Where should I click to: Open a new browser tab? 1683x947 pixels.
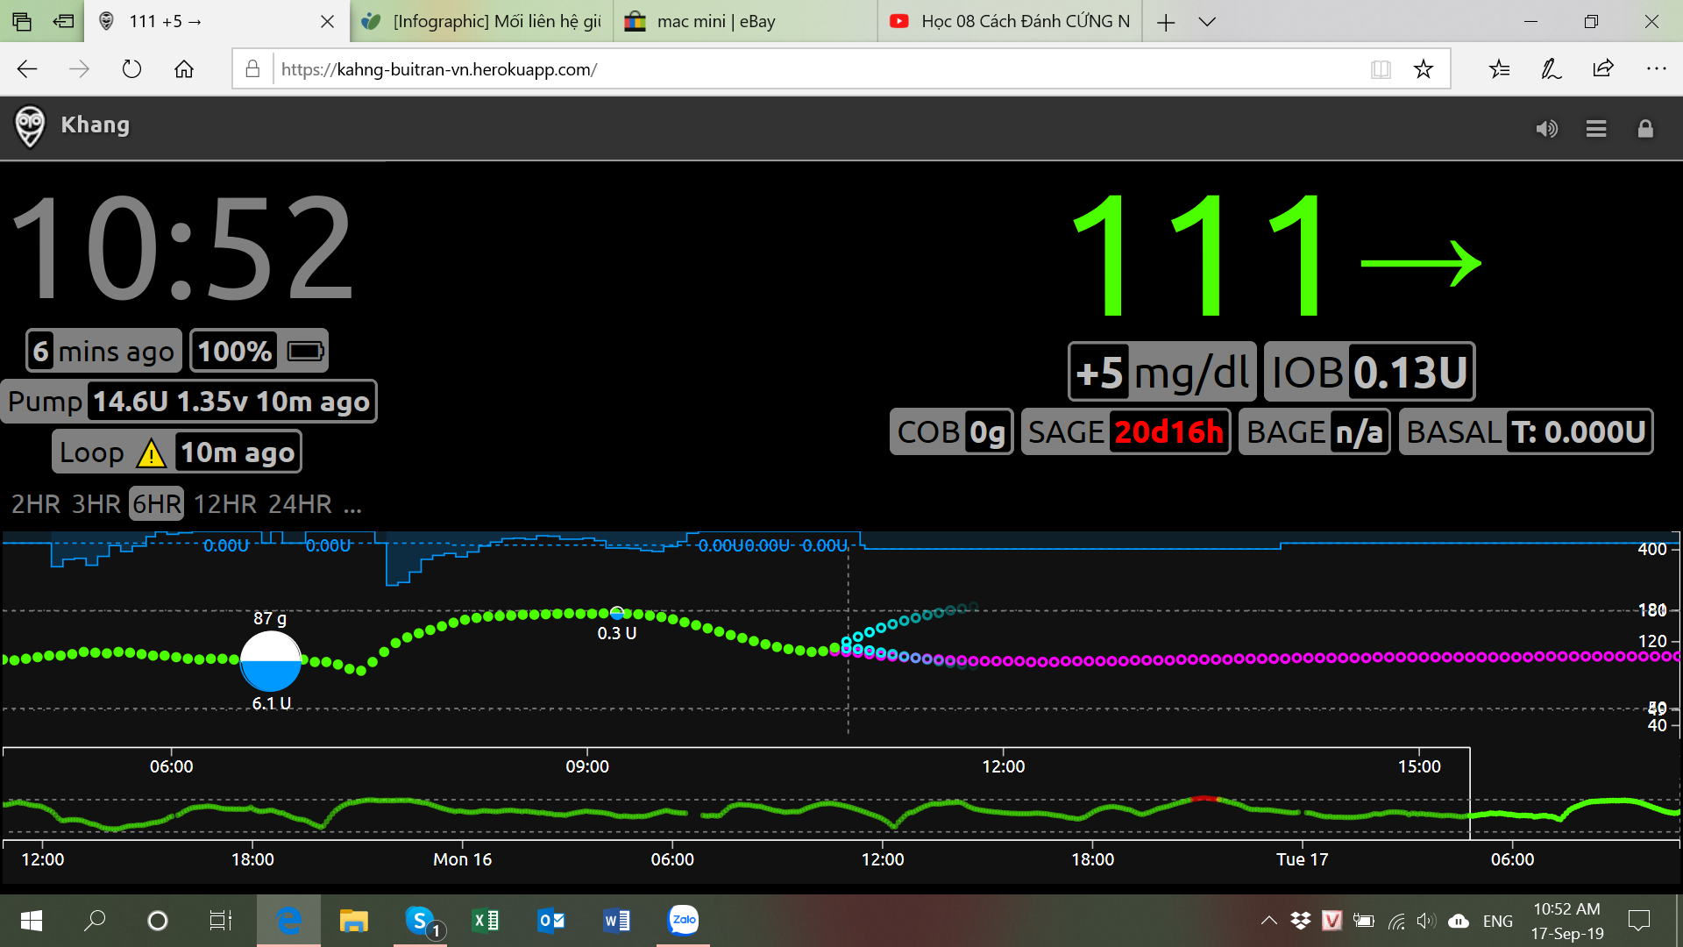coord(1166,22)
